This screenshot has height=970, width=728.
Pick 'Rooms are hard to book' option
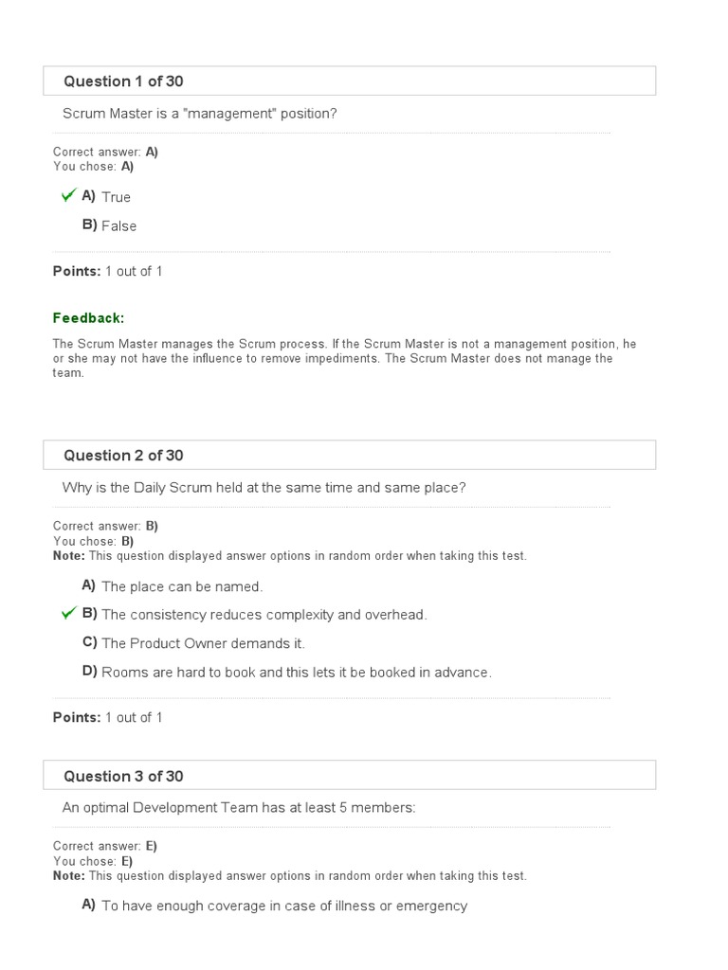pos(296,672)
